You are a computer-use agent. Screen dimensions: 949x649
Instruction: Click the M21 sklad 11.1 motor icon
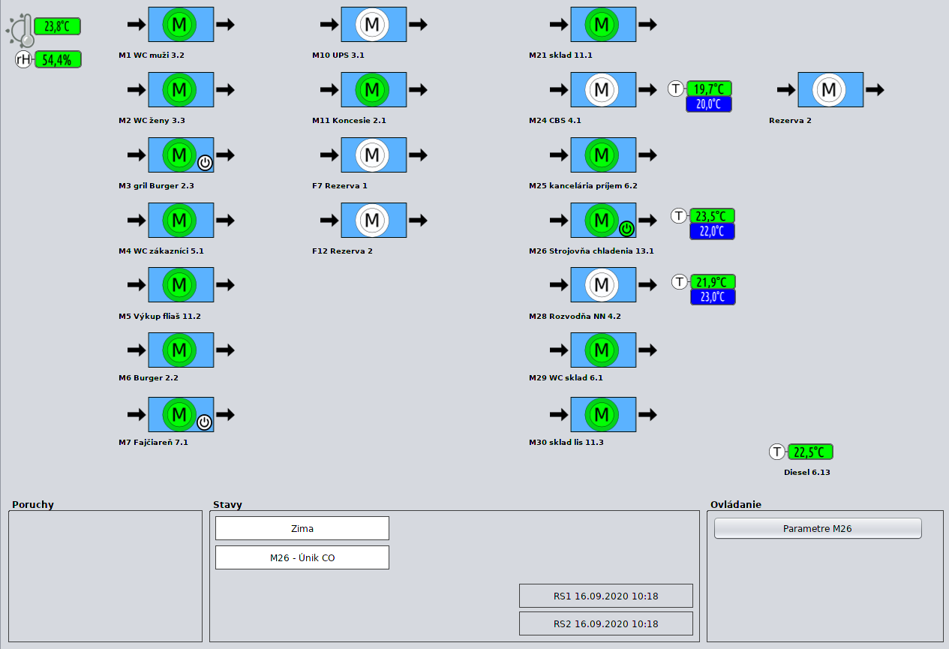tap(602, 25)
